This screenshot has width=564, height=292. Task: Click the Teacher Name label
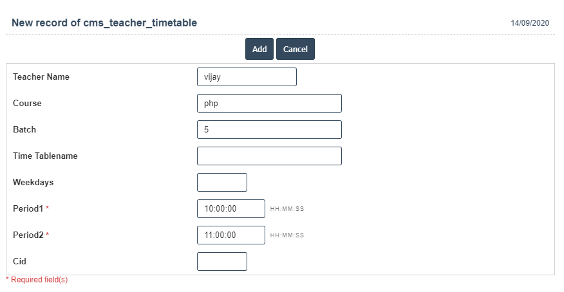pos(41,77)
